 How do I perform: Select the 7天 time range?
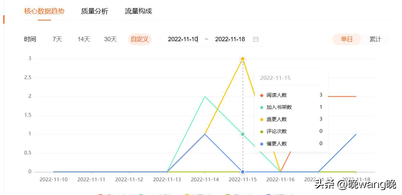click(x=57, y=39)
